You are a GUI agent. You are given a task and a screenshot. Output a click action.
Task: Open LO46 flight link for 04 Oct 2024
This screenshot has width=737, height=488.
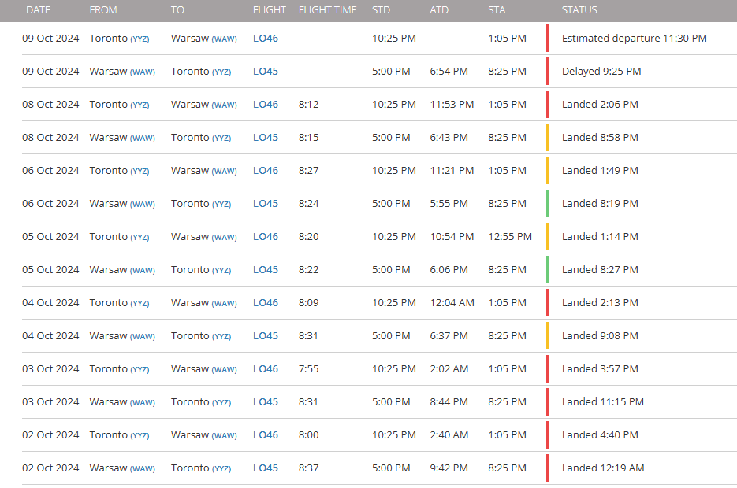tap(266, 303)
